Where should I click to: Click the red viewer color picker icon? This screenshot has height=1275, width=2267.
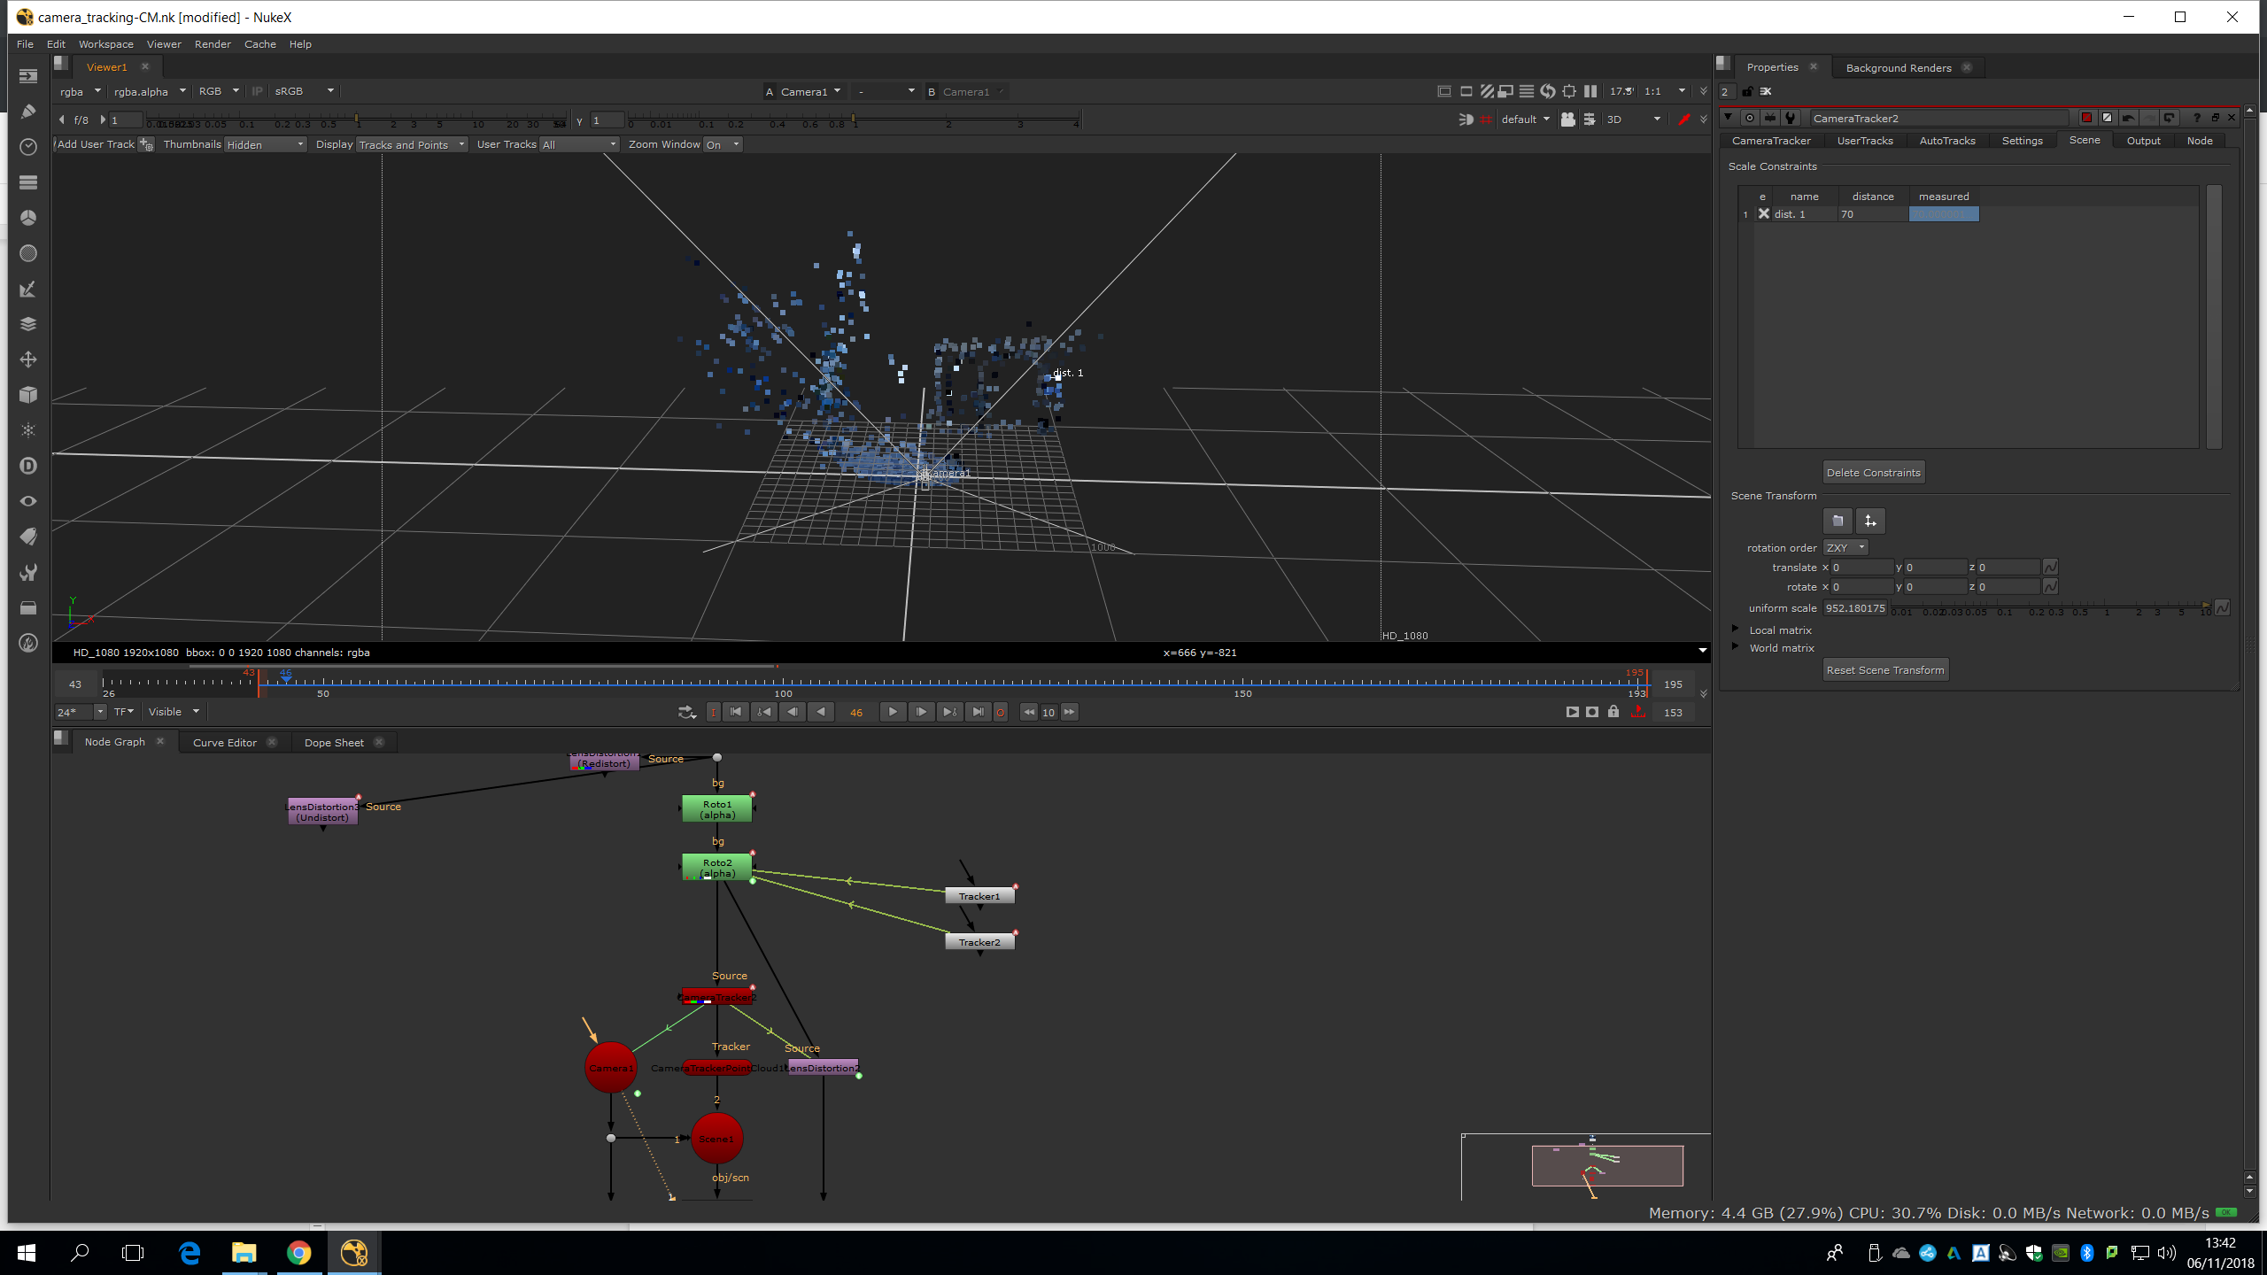pyautogui.click(x=1683, y=120)
